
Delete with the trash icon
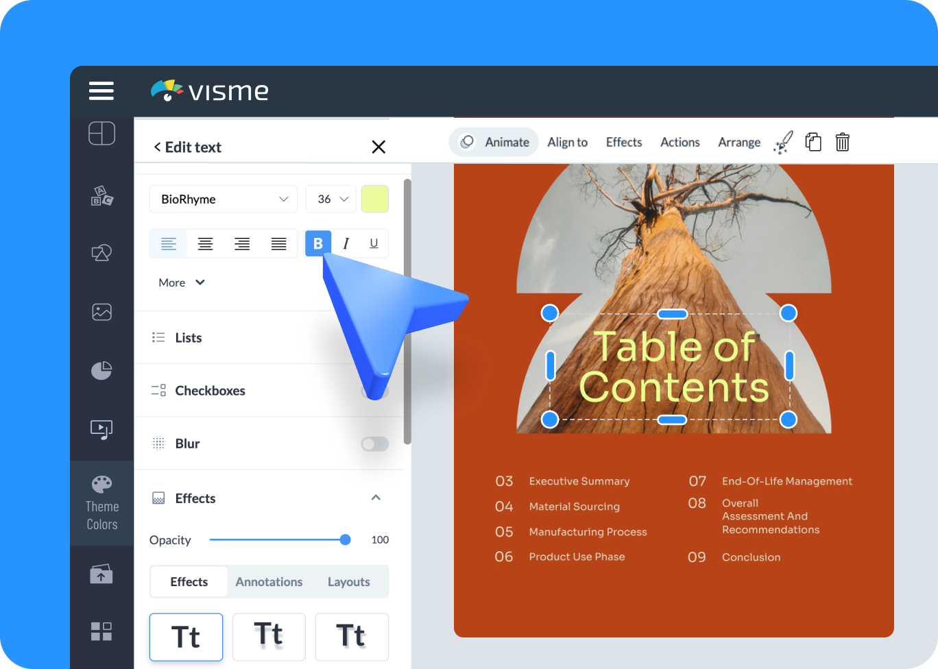[843, 142]
